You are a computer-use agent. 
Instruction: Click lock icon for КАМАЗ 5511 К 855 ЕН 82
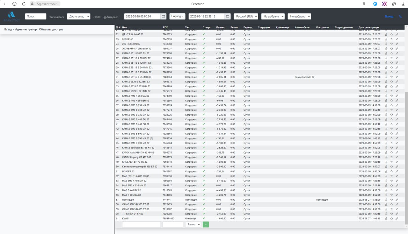(x=386, y=53)
